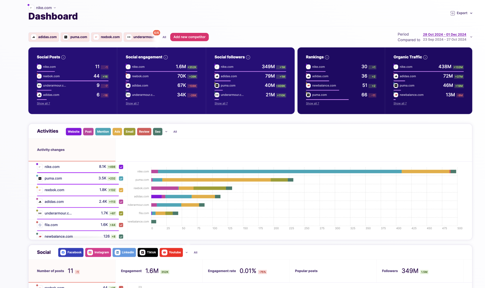Image resolution: width=485 pixels, height=288 pixels.
Task: Disable the fila.com activity checkbox
Action: pos(121,225)
